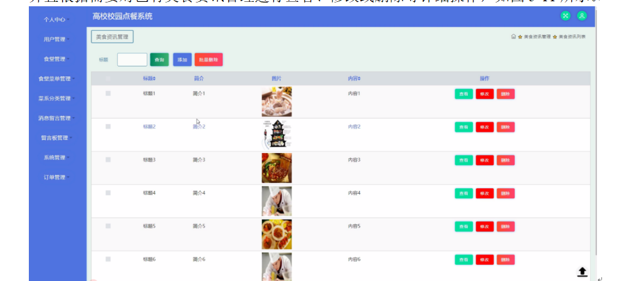Screen dimensions: 634x281
Task: Toggle fullscreen icon in header
Action: (x=565, y=16)
